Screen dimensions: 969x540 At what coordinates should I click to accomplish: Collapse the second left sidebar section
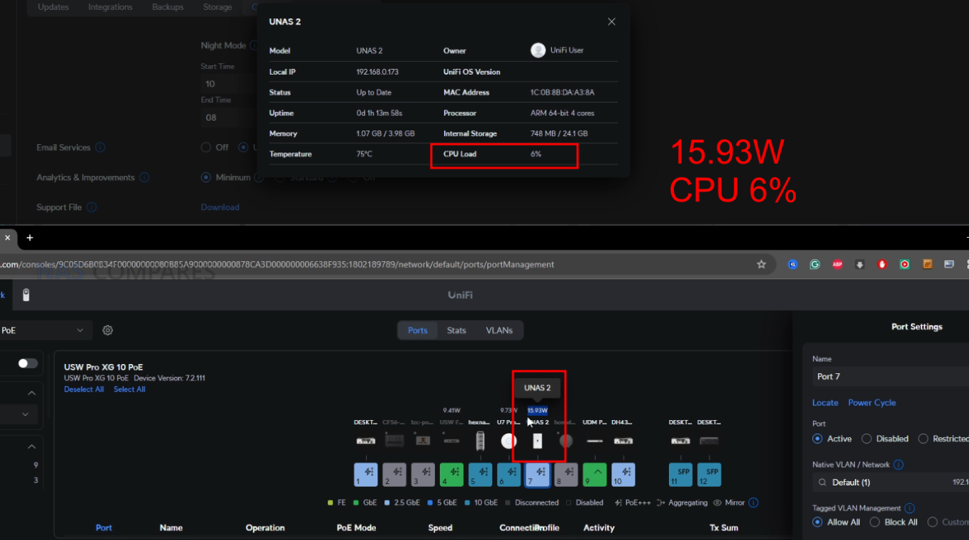click(x=32, y=447)
